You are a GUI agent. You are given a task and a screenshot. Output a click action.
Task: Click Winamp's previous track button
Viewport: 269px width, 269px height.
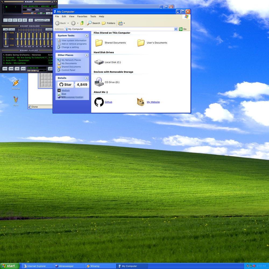[5, 20]
